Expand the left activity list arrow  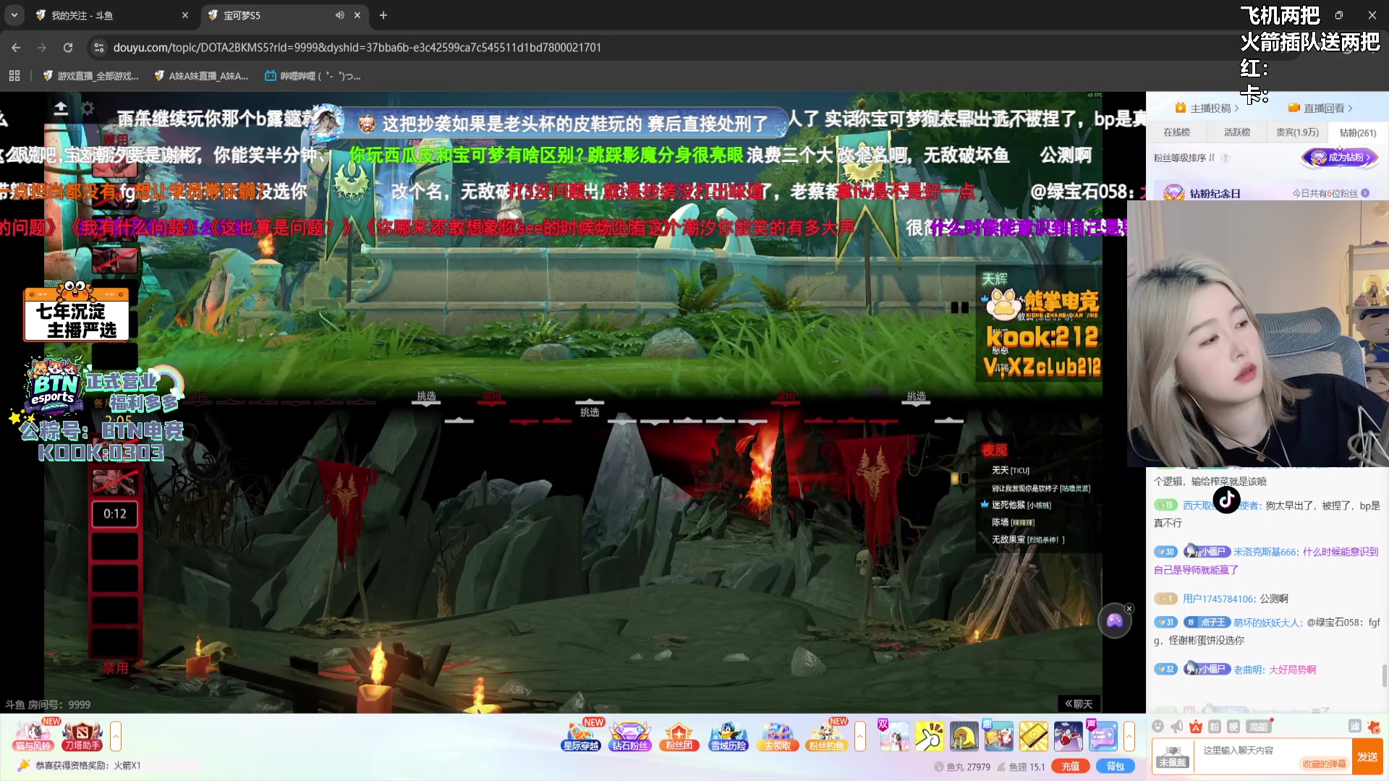click(115, 736)
